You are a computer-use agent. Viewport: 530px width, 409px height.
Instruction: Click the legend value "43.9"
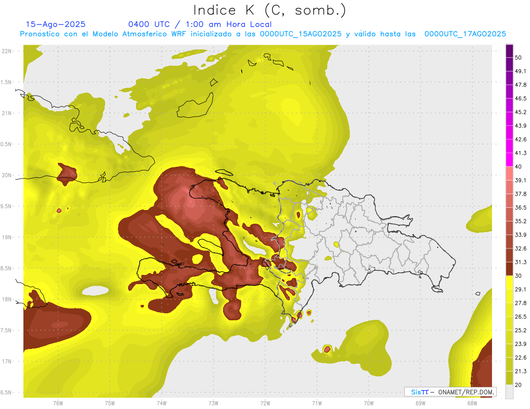pos(521,126)
